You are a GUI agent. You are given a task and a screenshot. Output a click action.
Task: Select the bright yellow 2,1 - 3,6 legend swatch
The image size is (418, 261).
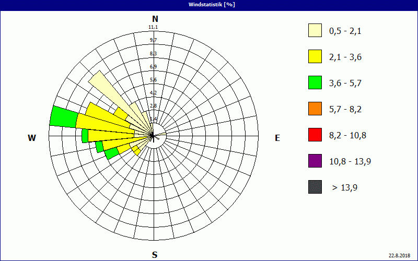(x=315, y=56)
